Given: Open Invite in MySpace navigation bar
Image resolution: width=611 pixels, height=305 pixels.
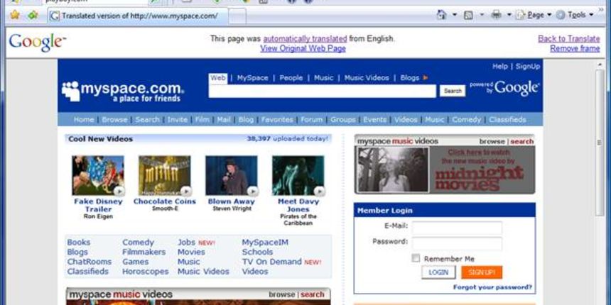Looking at the screenshot, I should 178,119.
